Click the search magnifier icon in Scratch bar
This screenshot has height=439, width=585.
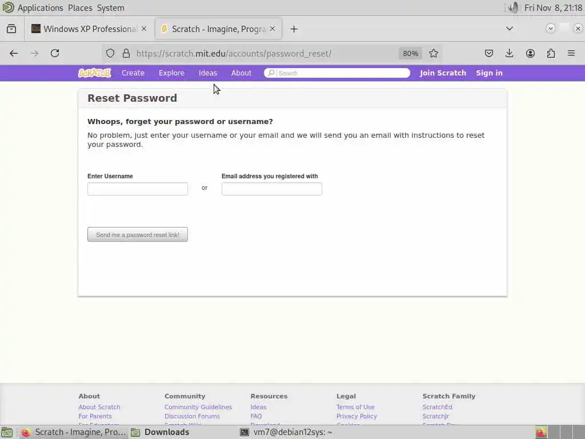(x=271, y=73)
